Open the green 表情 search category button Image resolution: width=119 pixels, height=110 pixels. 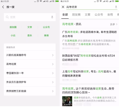point(46,36)
